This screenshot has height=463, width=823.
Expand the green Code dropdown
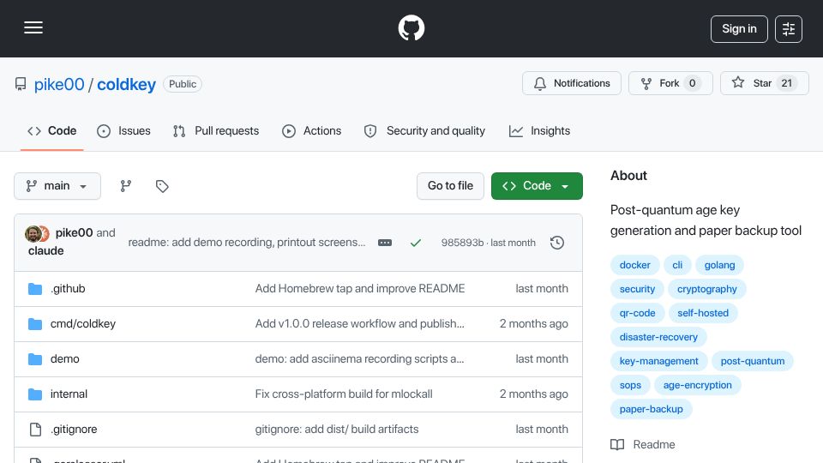click(x=537, y=186)
